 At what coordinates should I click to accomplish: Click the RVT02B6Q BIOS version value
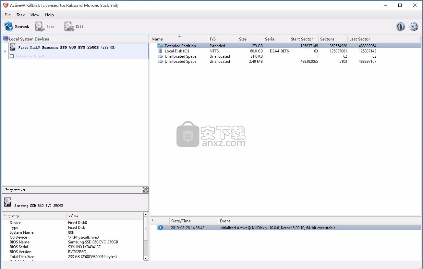pyautogui.click(x=77, y=252)
